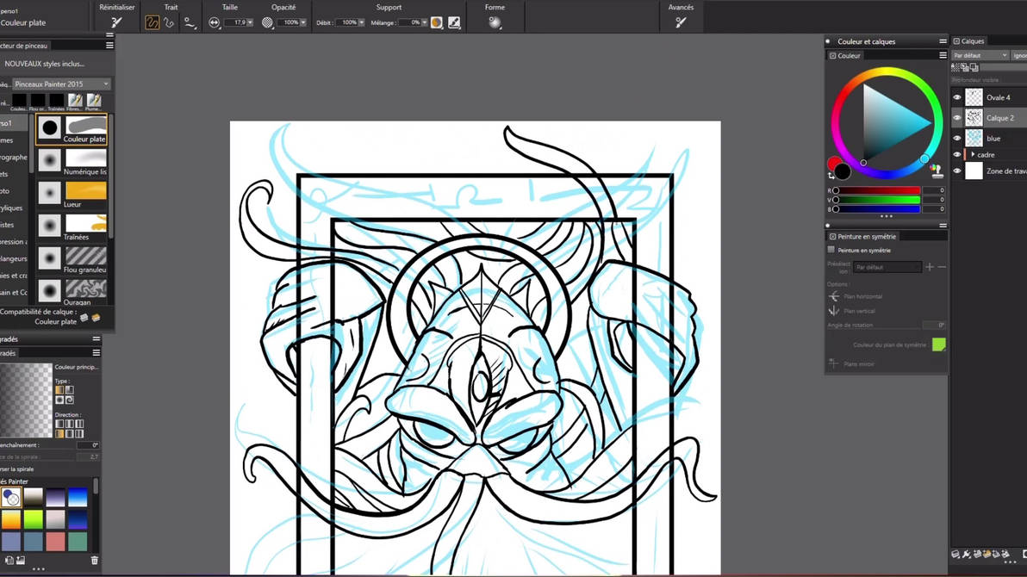Hide the Ovale 4 layer
1027x577 pixels.
click(x=957, y=97)
